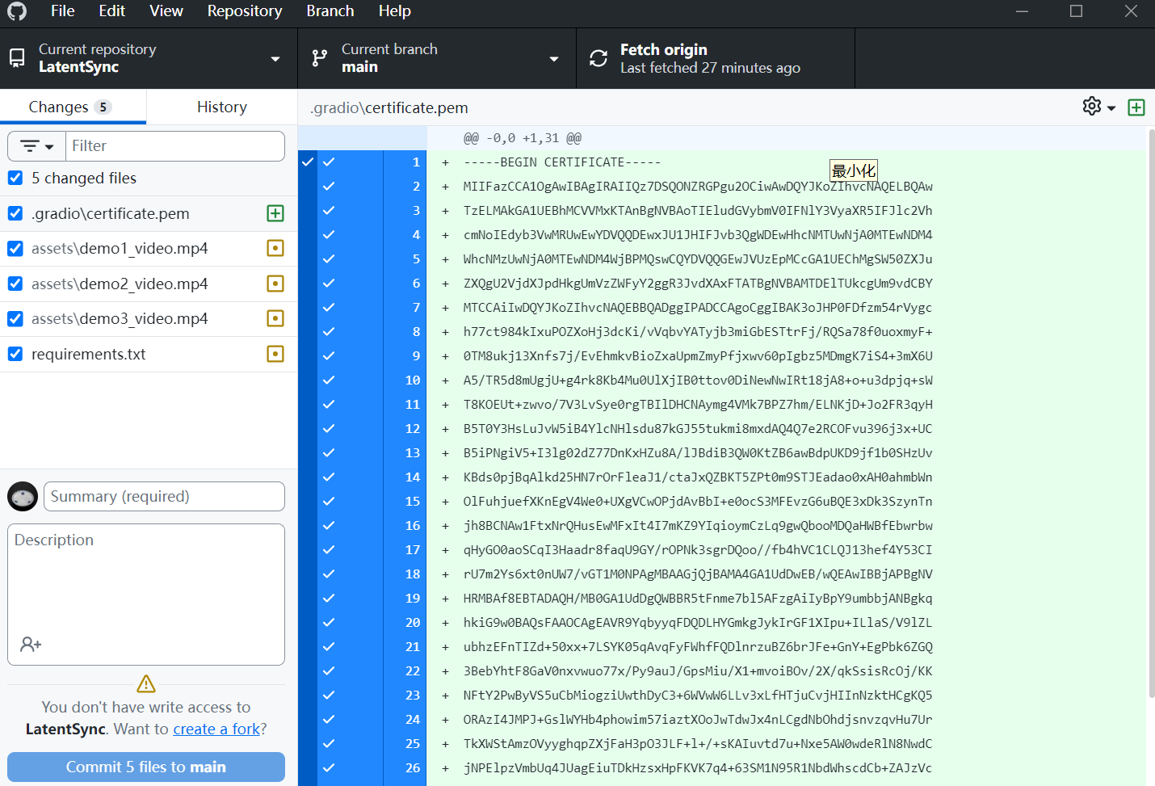
Task: Switch to the History tab
Action: [x=222, y=107]
